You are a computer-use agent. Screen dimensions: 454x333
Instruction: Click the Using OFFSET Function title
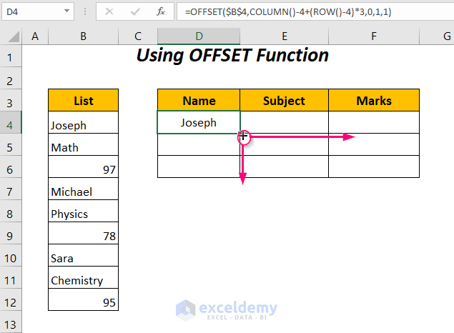click(x=232, y=56)
